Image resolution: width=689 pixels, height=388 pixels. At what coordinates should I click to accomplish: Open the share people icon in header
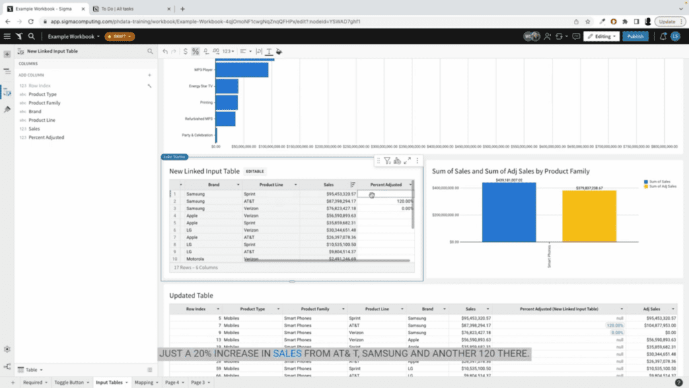click(x=547, y=36)
